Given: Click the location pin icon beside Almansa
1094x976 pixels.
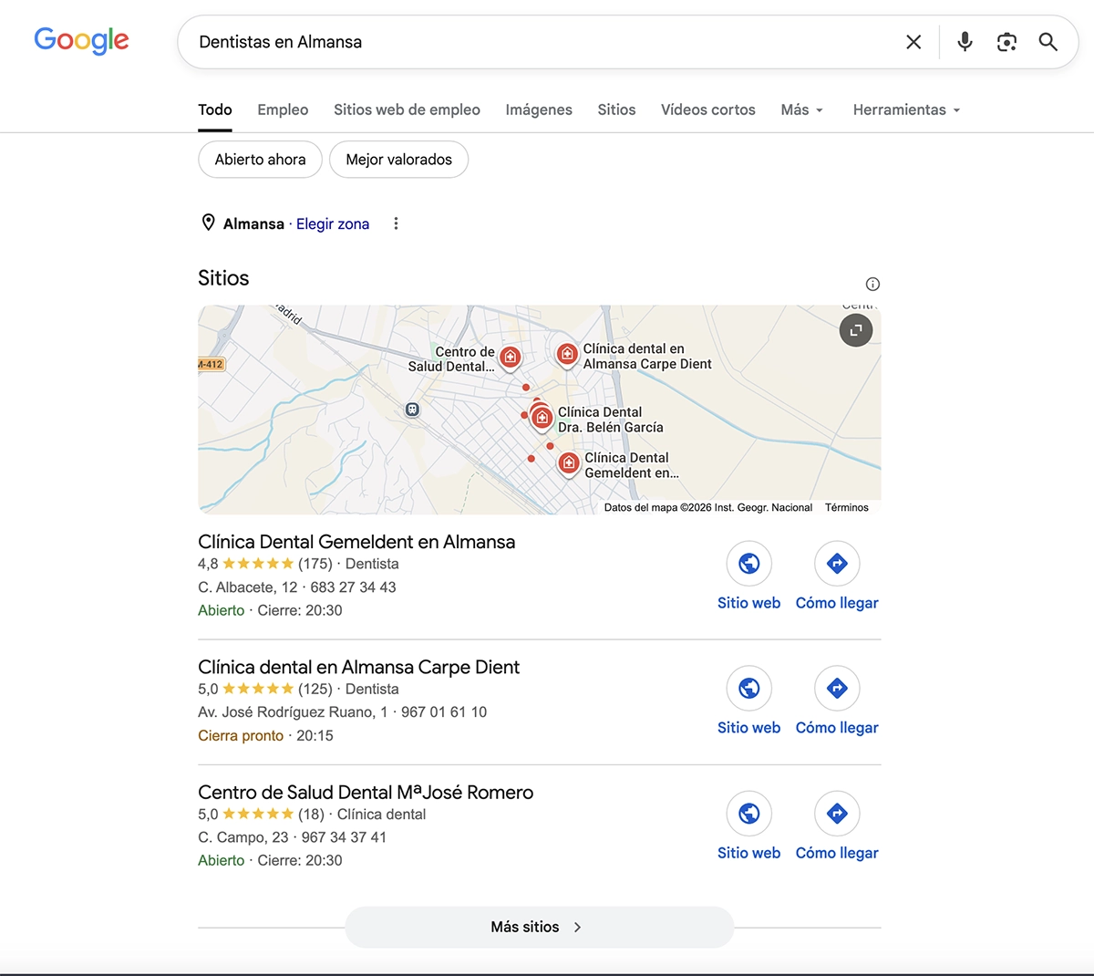Looking at the screenshot, I should (208, 223).
